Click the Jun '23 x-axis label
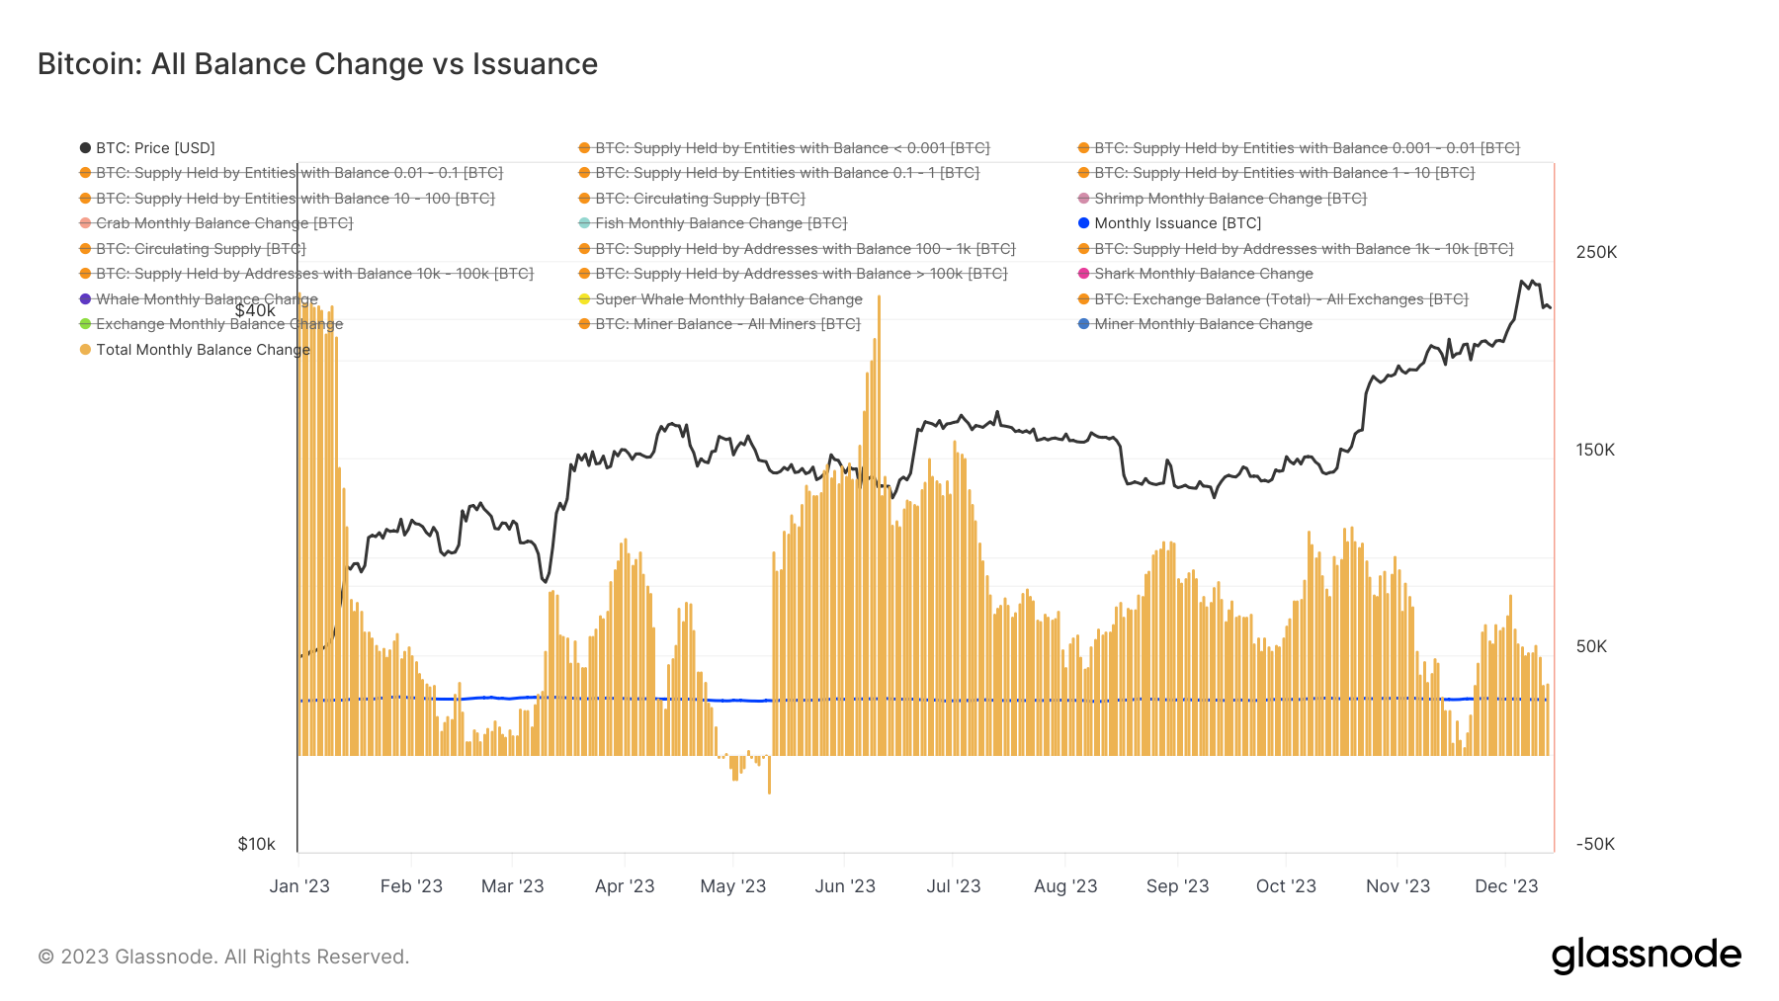The width and height of the screenshot is (1779, 1001). point(845,886)
